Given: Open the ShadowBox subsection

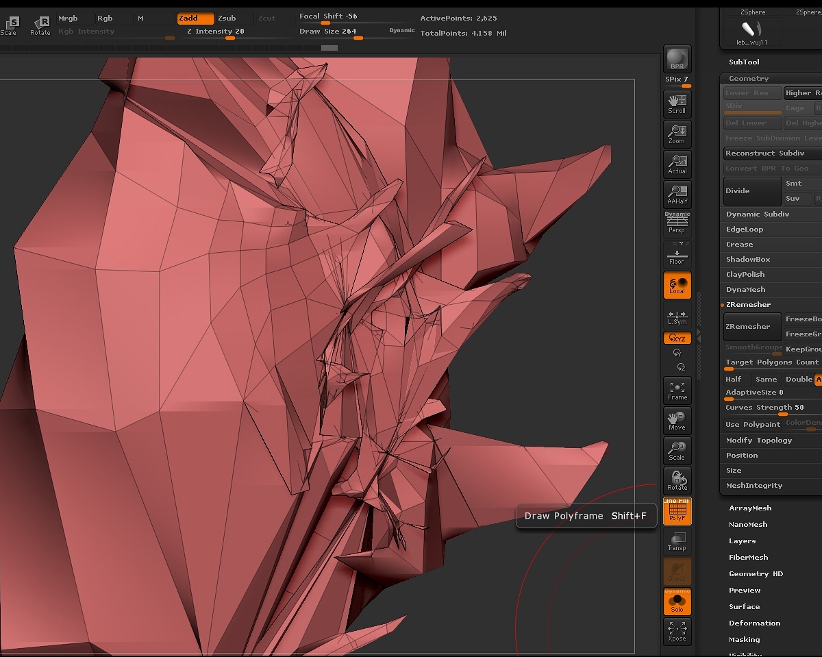Looking at the screenshot, I should [x=748, y=260].
